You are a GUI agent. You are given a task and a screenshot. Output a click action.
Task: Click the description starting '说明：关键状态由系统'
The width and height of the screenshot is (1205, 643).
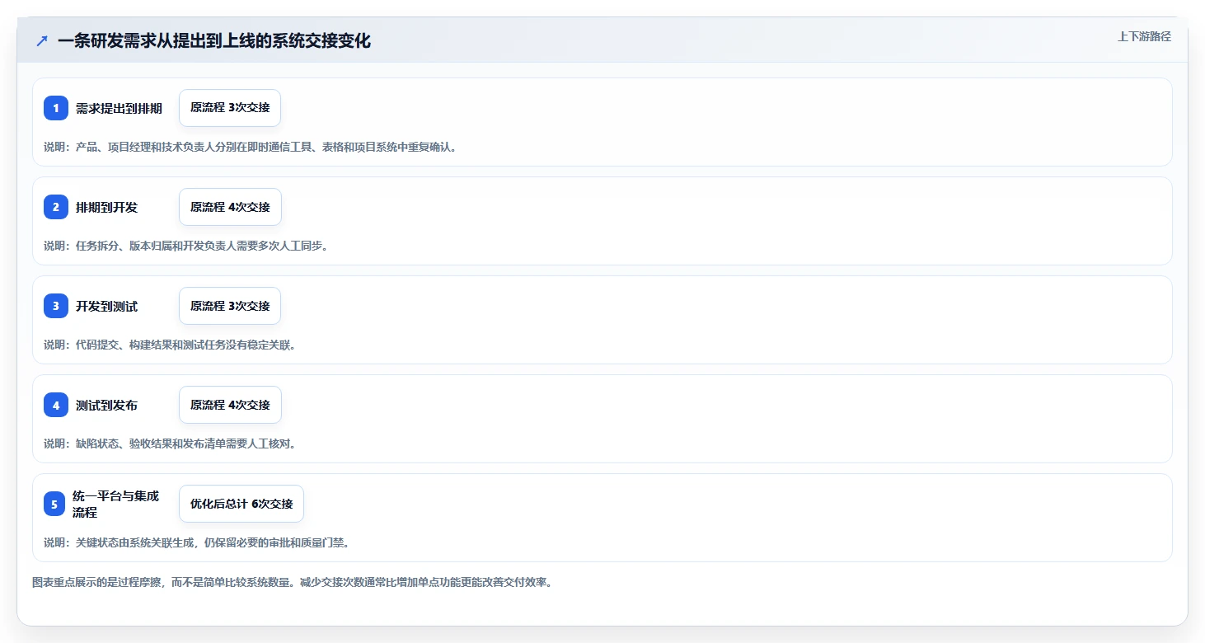pos(196,542)
